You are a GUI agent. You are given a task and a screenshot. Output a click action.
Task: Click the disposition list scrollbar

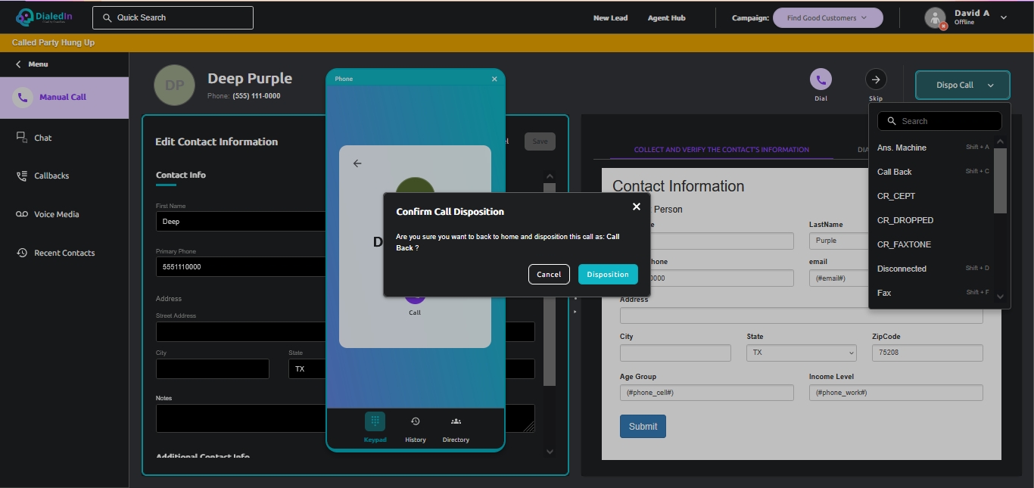coord(1000,182)
